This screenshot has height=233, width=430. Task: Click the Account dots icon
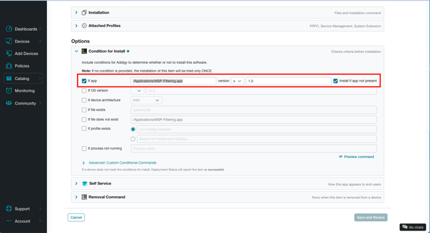click(x=9, y=221)
